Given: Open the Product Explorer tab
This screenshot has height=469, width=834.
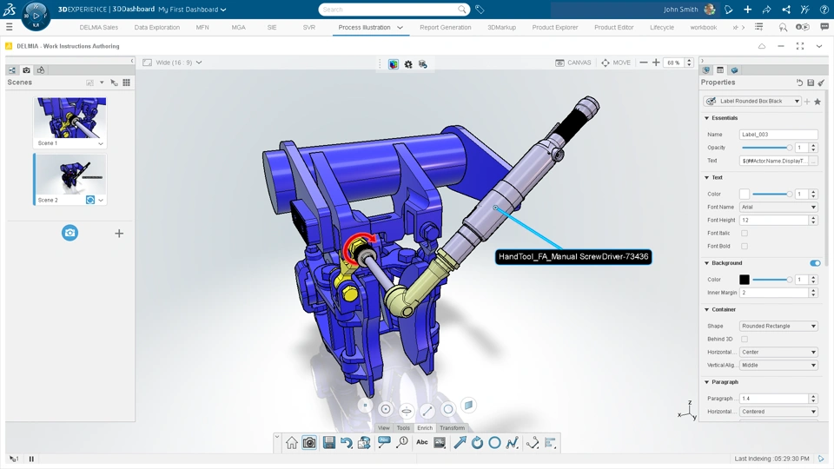Looking at the screenshot, I should pos(555,28).
